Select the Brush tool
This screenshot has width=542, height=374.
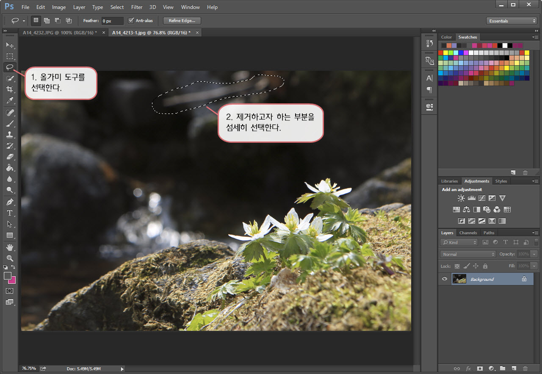(10, 124)
